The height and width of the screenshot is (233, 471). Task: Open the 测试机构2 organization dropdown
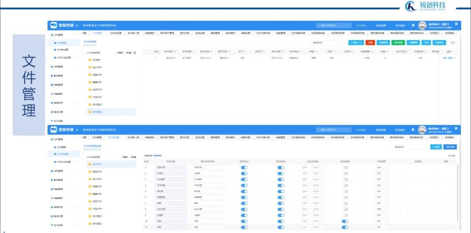[328, 43]
